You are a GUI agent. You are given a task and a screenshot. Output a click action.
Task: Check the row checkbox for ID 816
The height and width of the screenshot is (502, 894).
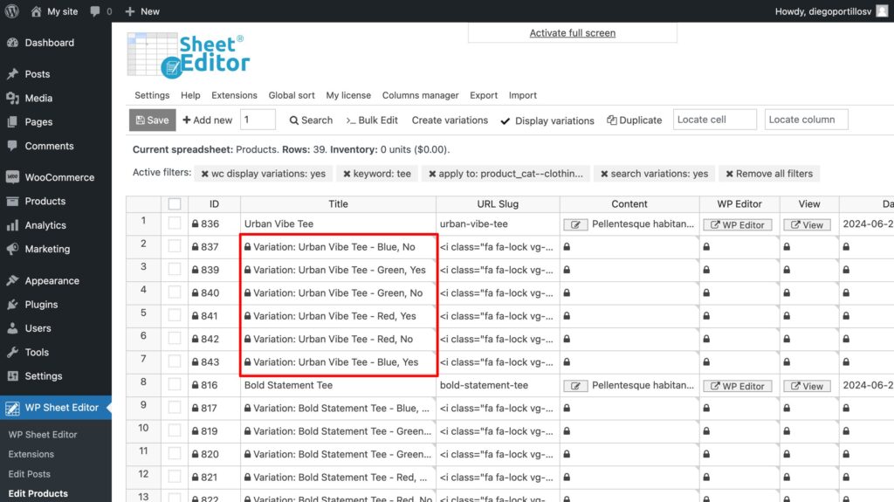[175, 385]
